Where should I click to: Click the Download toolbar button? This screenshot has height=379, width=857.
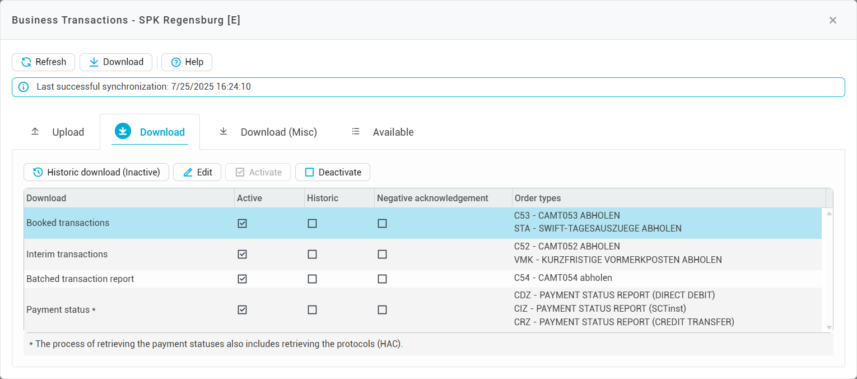tap(116, 62)
